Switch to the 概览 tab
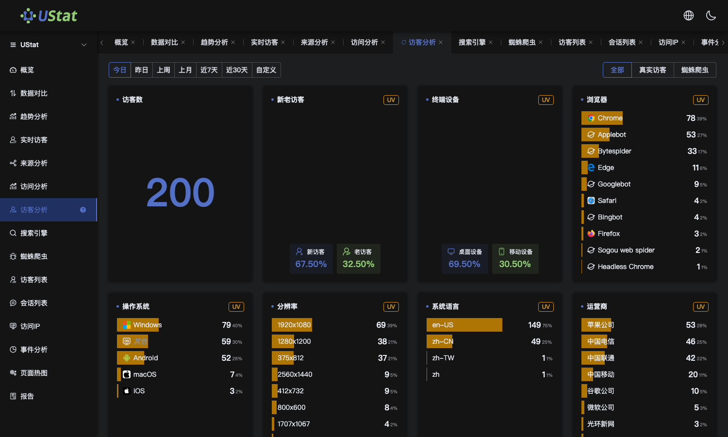728x437 pixels. [x=121, y=42]
